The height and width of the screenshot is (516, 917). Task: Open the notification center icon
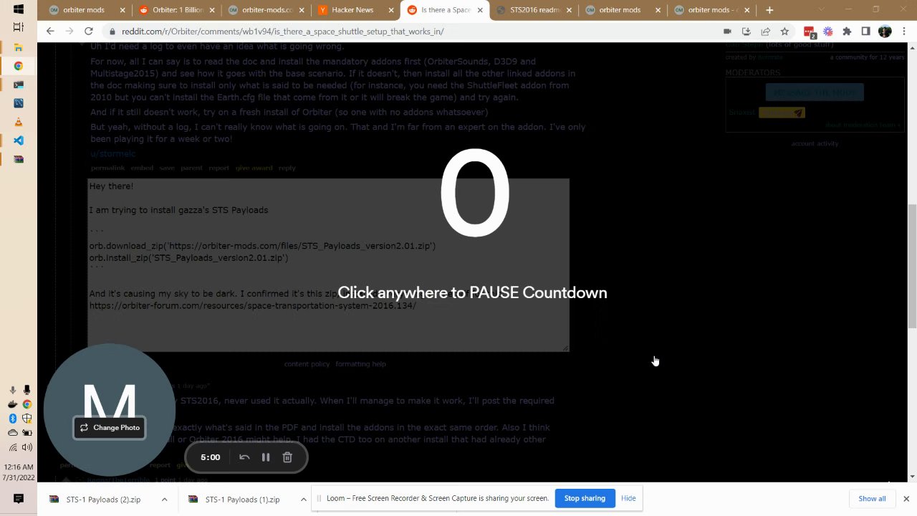click(x=19, y=498)
